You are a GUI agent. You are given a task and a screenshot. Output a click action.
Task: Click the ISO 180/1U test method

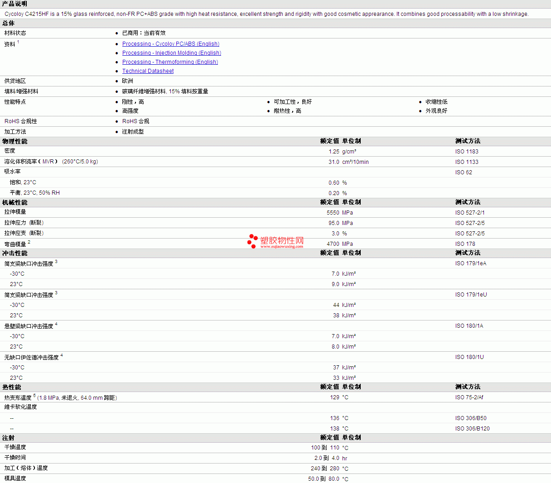coord(469,357)
